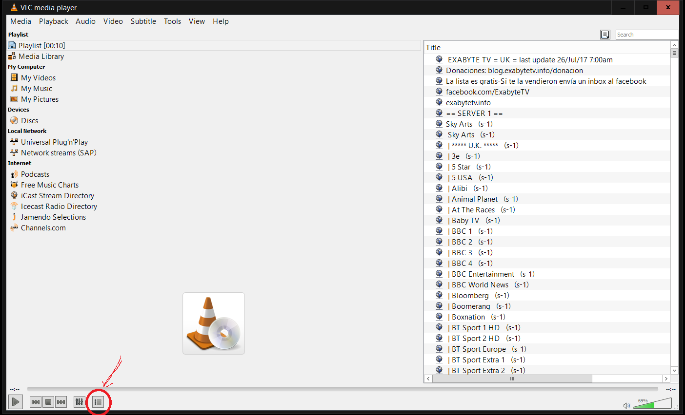Skip to next media button
The image size is (685, 415).
(61, 402)
